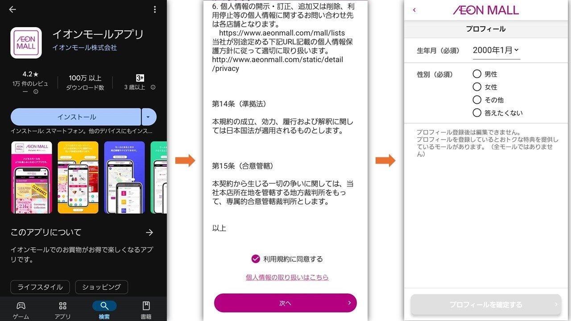The width and height of the screenshot is (571, 321).
Task: Switch to the 検索 tab
Action: coord(104,310)
